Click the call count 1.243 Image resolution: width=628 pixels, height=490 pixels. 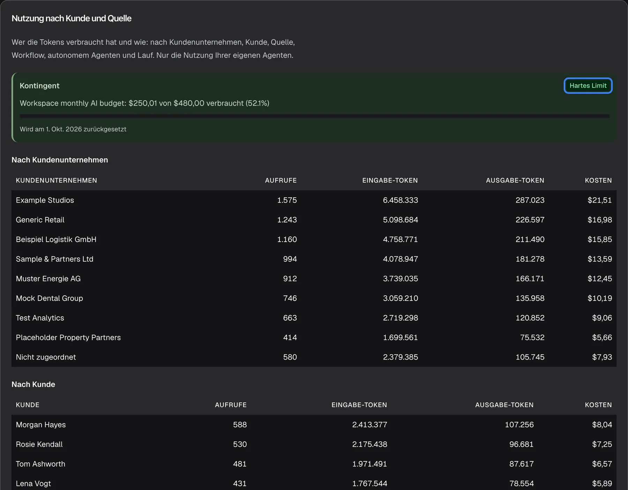click(x=287, y=220)
